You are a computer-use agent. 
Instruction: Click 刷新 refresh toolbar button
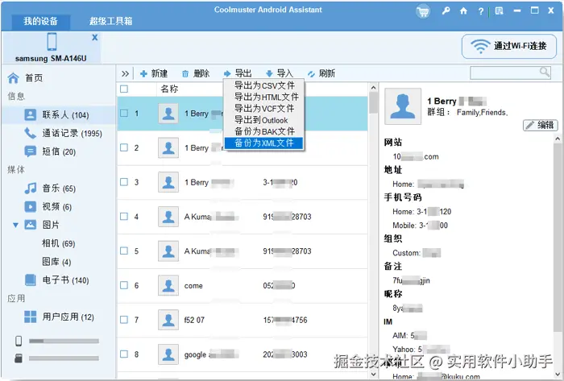point(321,73)
